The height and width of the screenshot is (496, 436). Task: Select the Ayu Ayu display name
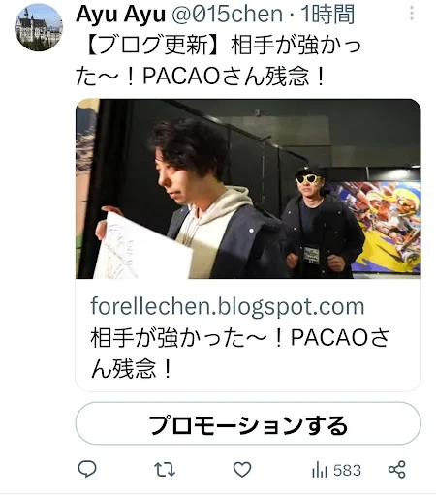pyautogui.click(x=120, y=15)
